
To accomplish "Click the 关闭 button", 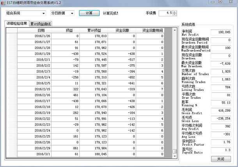I will (x=221, y=159).
